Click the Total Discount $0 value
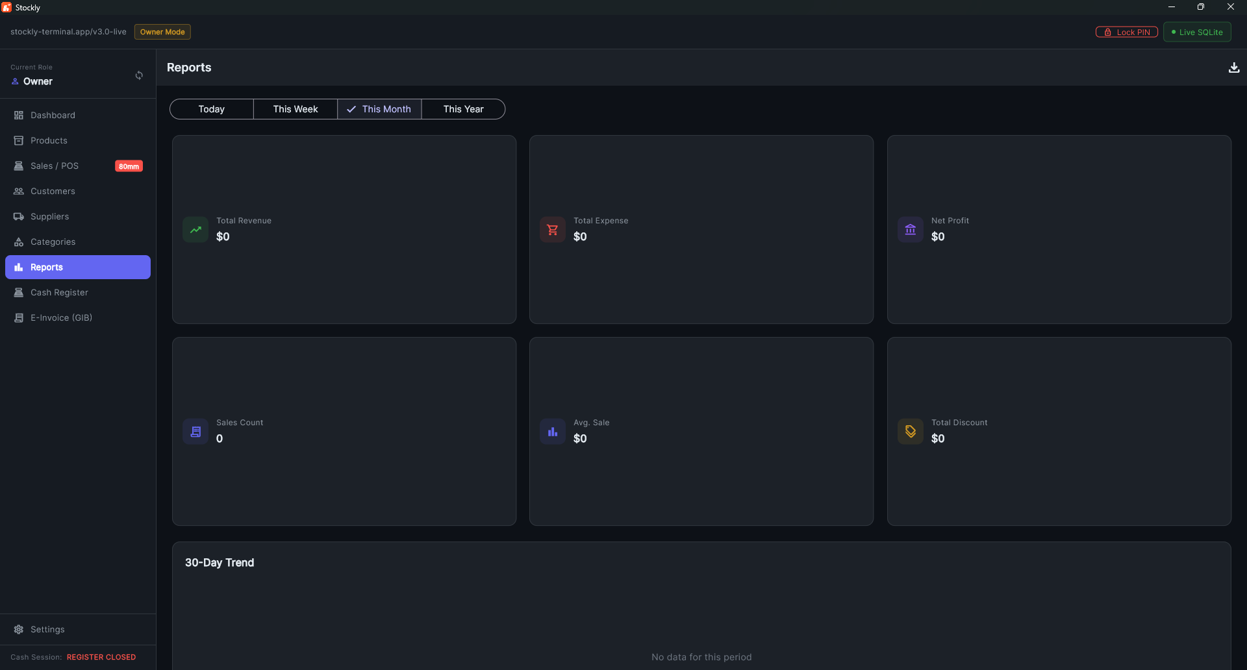Screen dimensions: 1247x670 point(938,439)
